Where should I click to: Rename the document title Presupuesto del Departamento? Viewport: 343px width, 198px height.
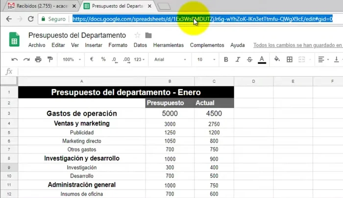(x=77, y=35)
